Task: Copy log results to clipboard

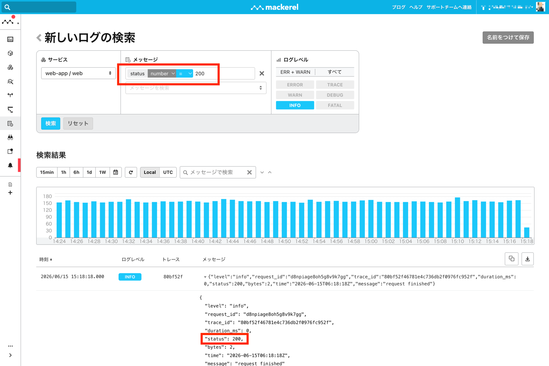Action: (x=511, y=259)
